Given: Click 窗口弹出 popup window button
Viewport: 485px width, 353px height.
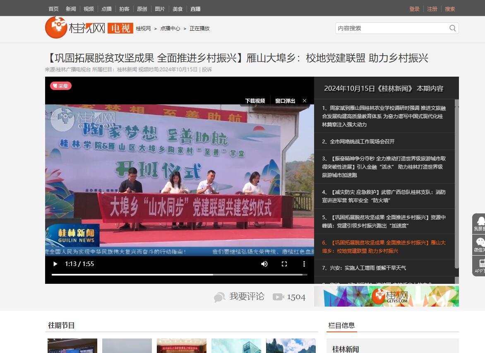Looking at the screenshot, I should point(285,101).
